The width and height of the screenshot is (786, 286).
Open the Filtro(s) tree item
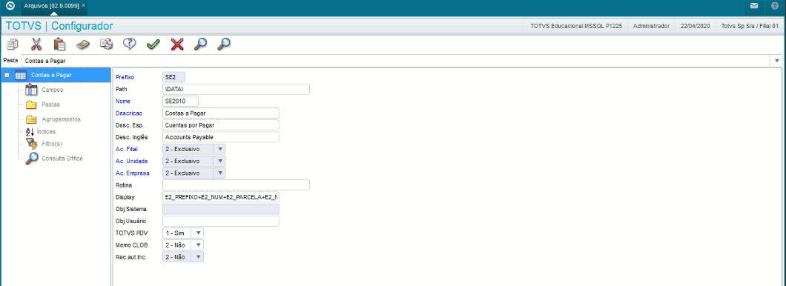(x=51, y=144)
